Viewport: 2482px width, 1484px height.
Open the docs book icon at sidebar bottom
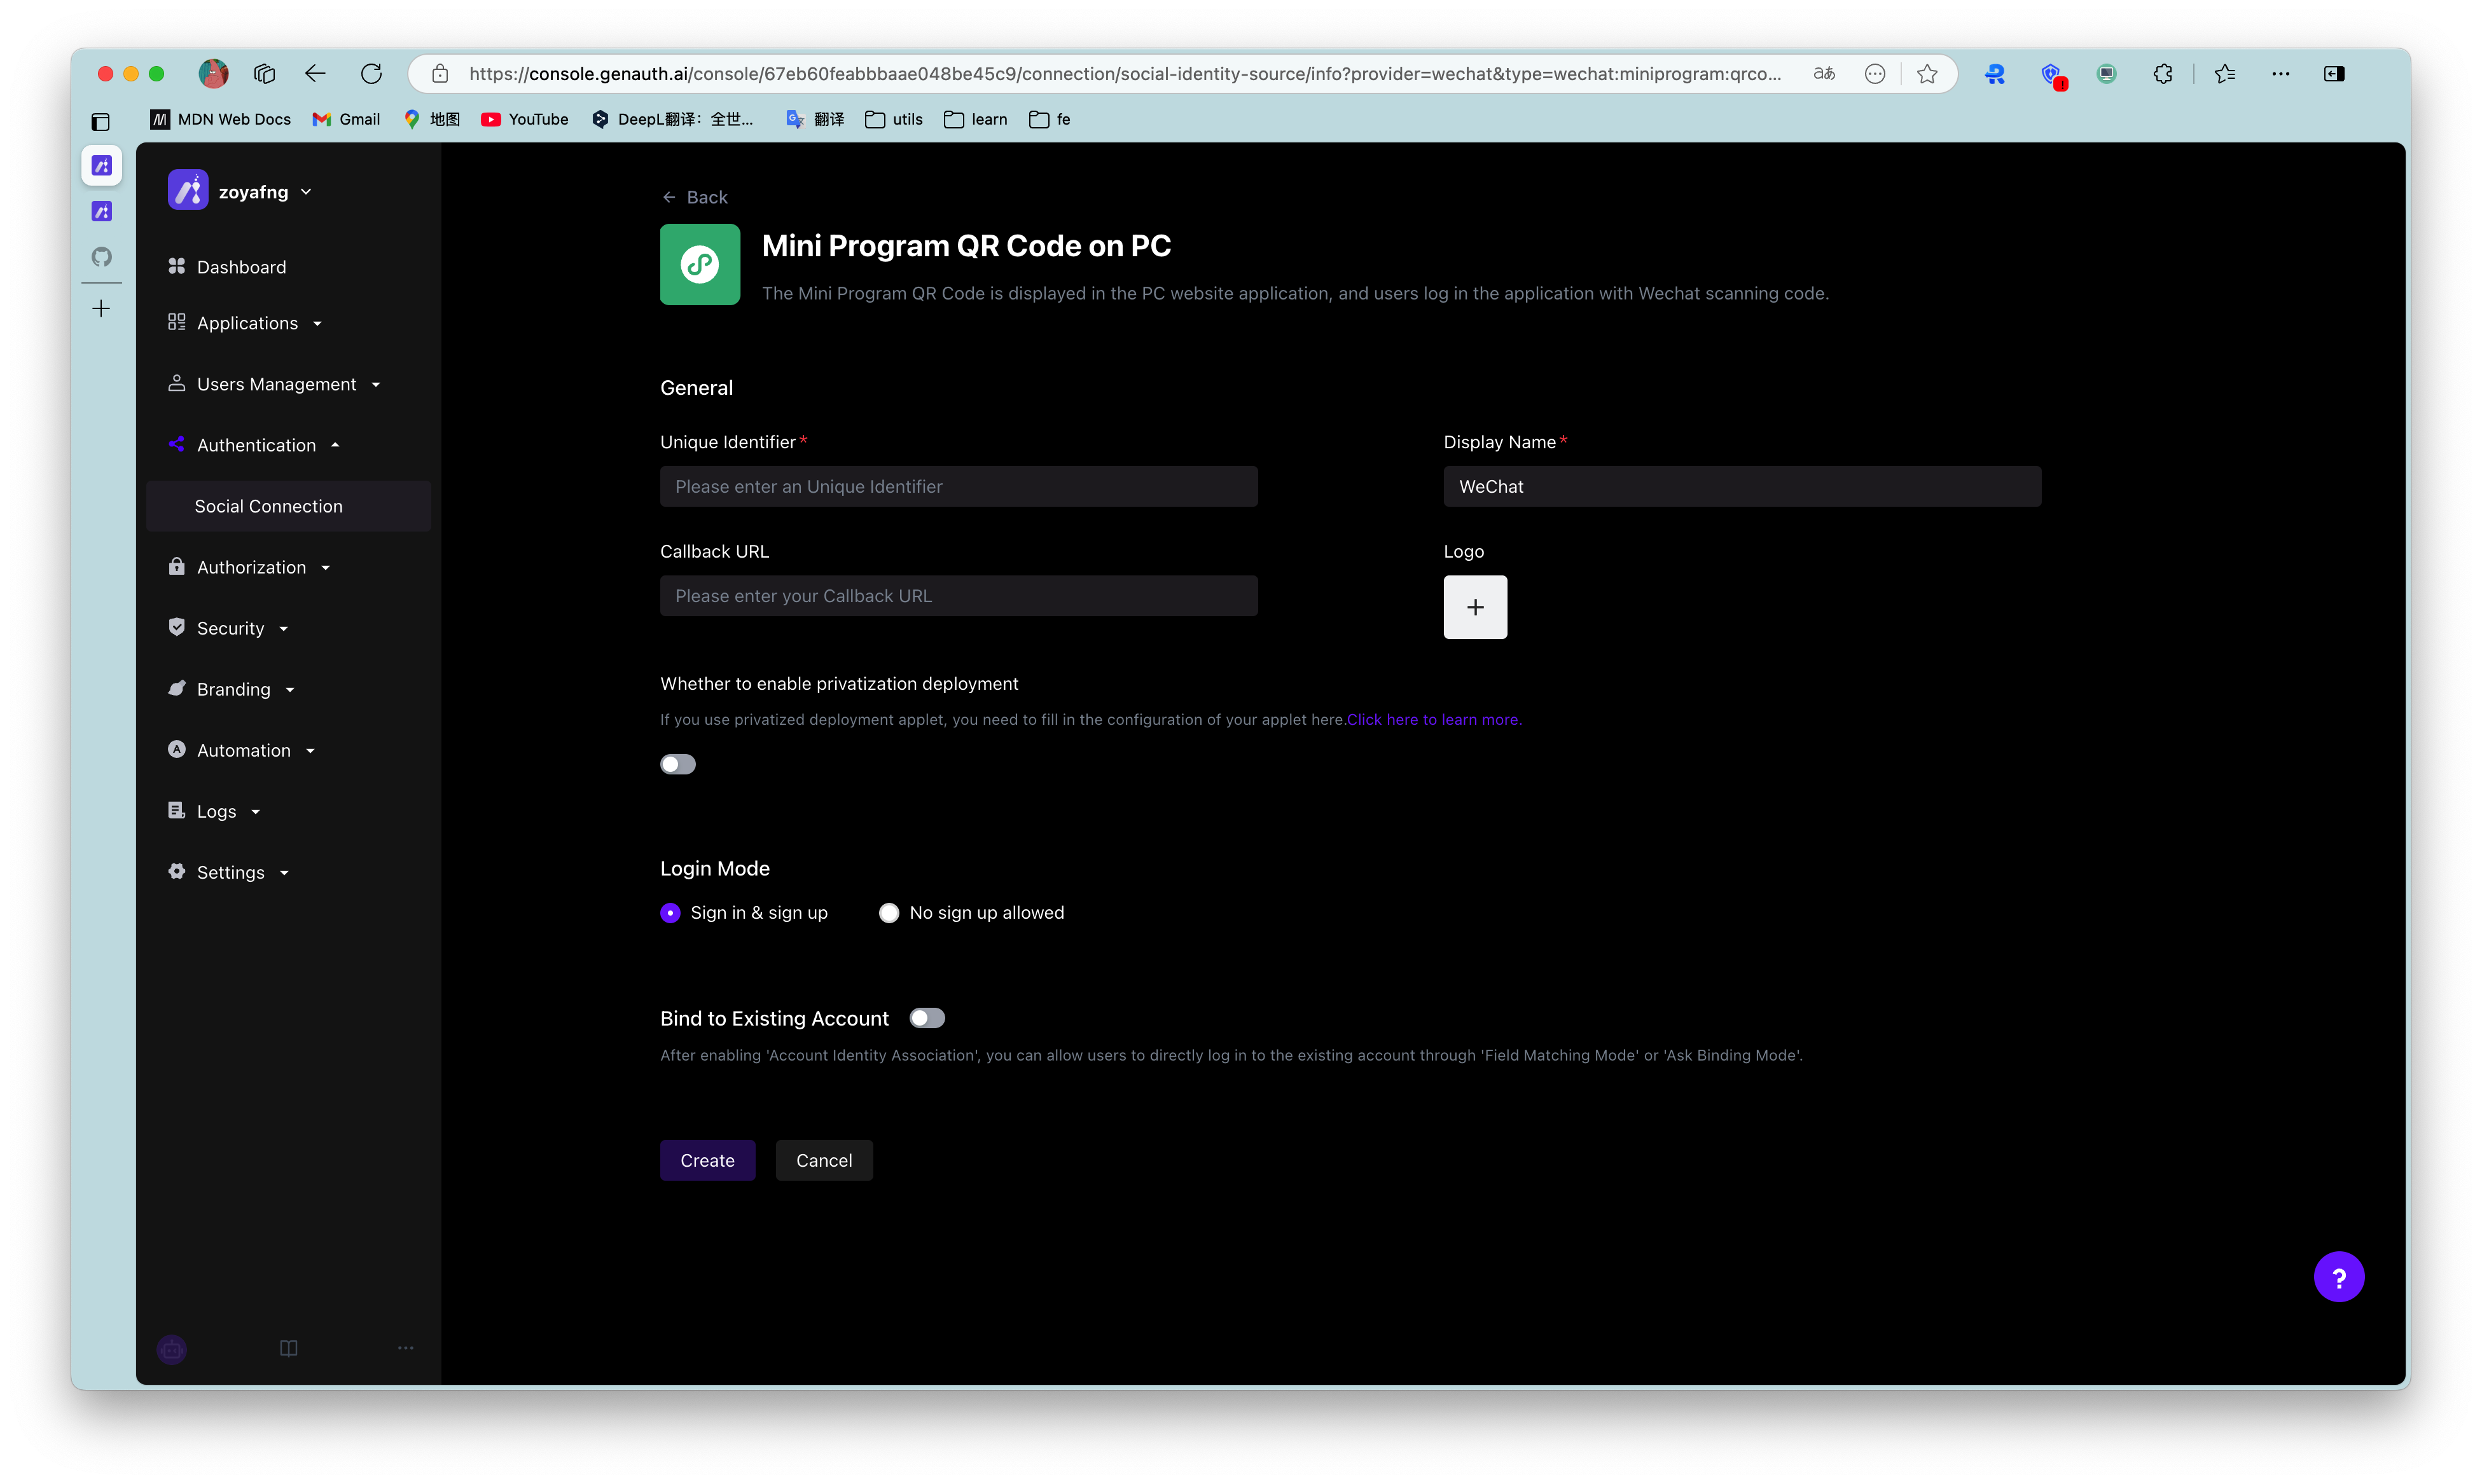tap(288, 1348)
